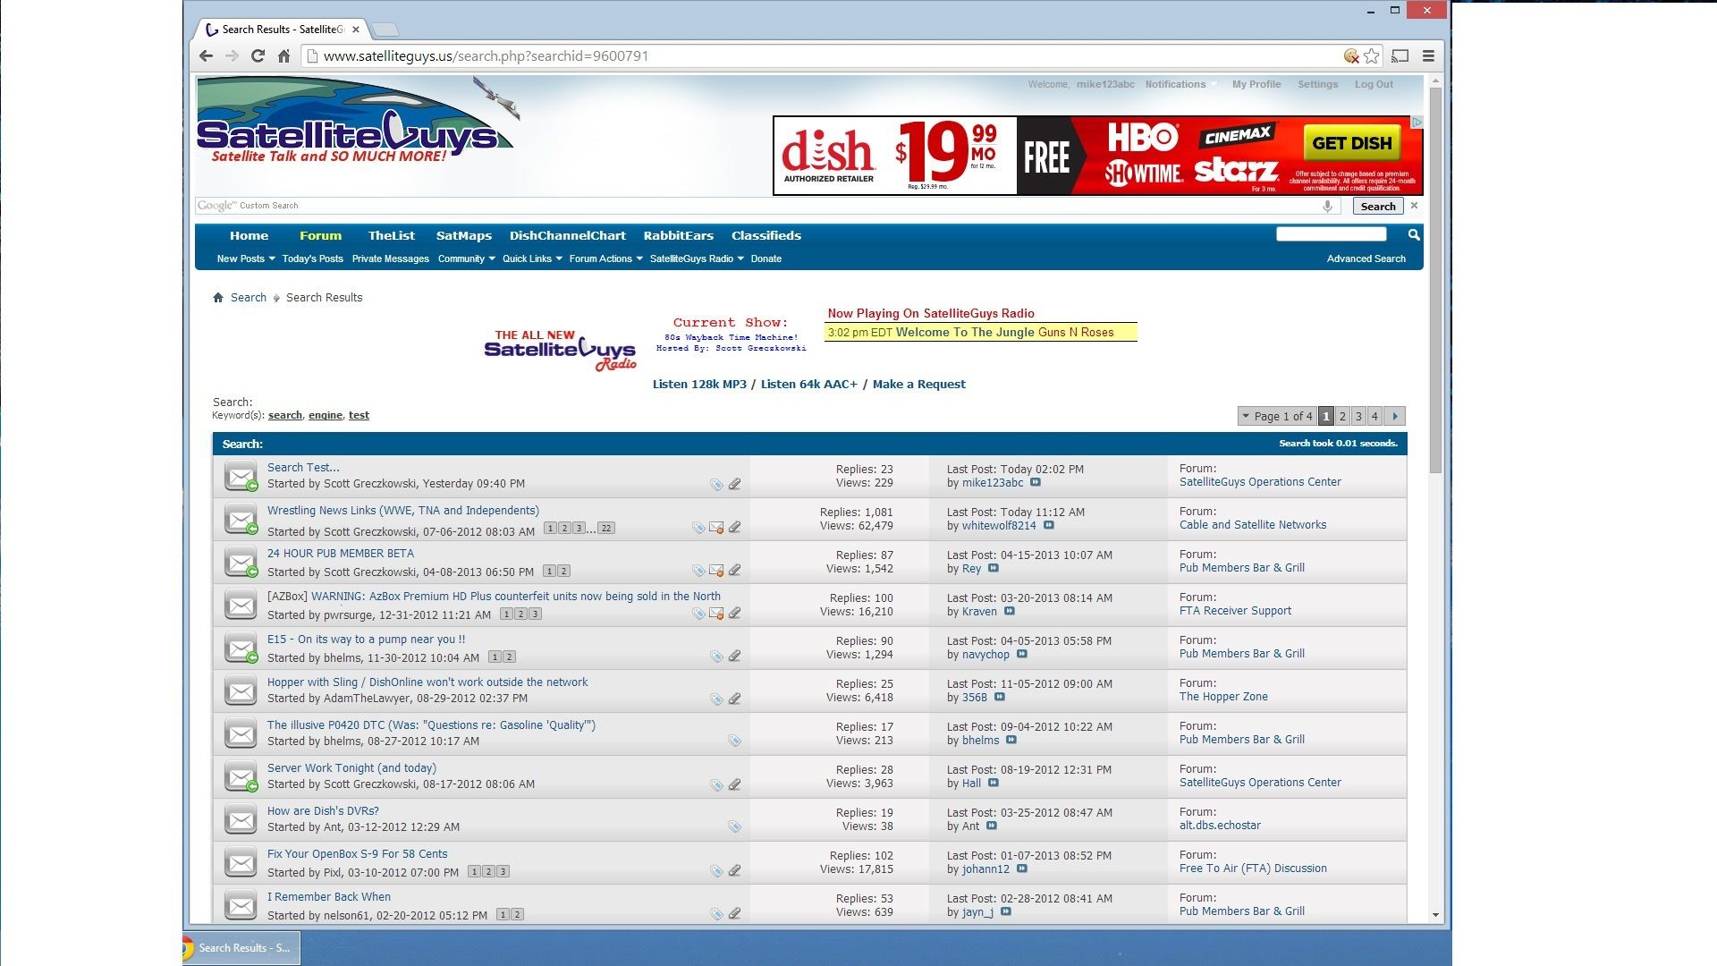The height and width of the screenshot is (966, 1717).
Task: Open the Home tab in navigation
Action: click(x=249, y=236)
